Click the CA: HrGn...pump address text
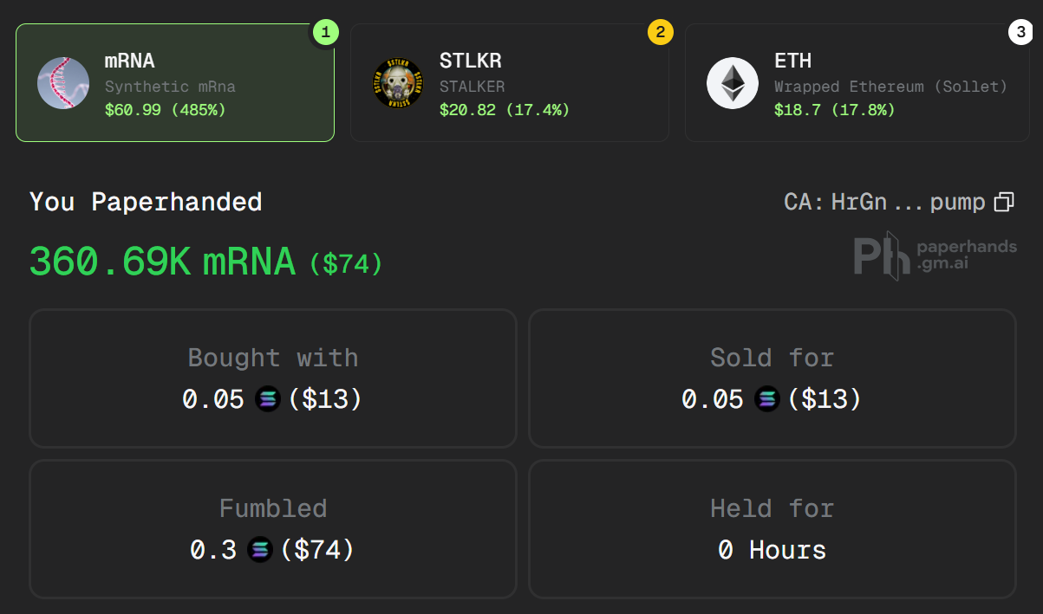The image size is (1043, 614). [884, 203]
